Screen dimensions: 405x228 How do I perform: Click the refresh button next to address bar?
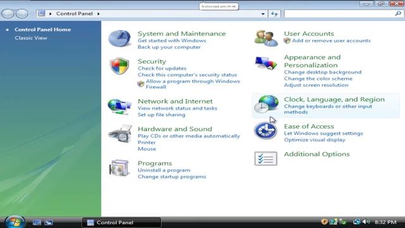pos(274,14)
